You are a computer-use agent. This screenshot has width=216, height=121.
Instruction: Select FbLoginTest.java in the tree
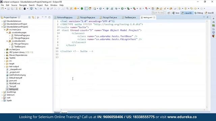(x=21, y=44)
